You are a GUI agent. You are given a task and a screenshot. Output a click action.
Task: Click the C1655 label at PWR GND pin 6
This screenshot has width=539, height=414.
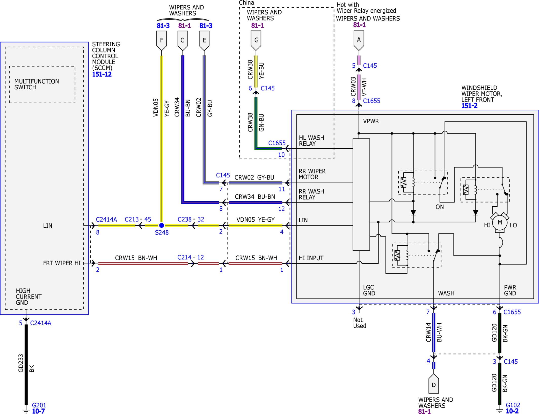(512, 312)
